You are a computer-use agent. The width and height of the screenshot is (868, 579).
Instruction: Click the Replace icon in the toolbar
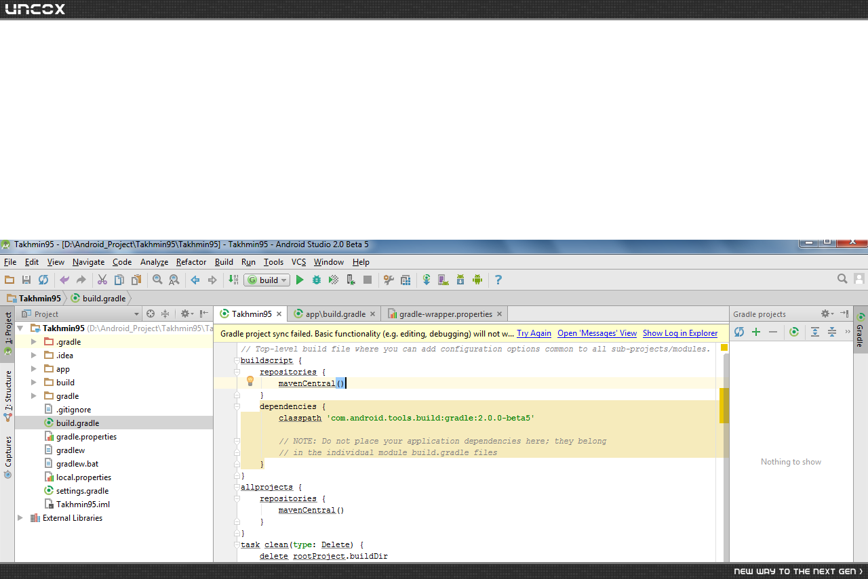tap(174, 280)
